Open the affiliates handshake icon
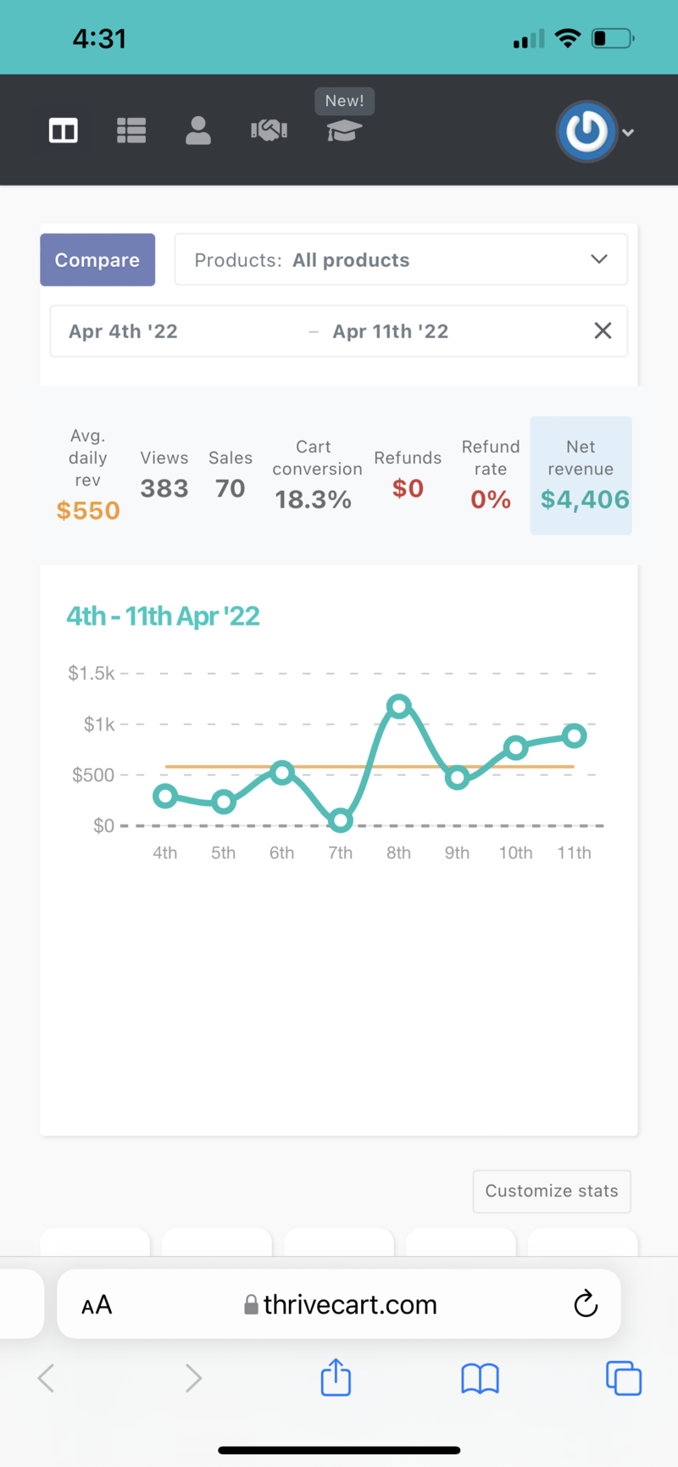The width and height of the screenshot is (678, 1467). 269,131
